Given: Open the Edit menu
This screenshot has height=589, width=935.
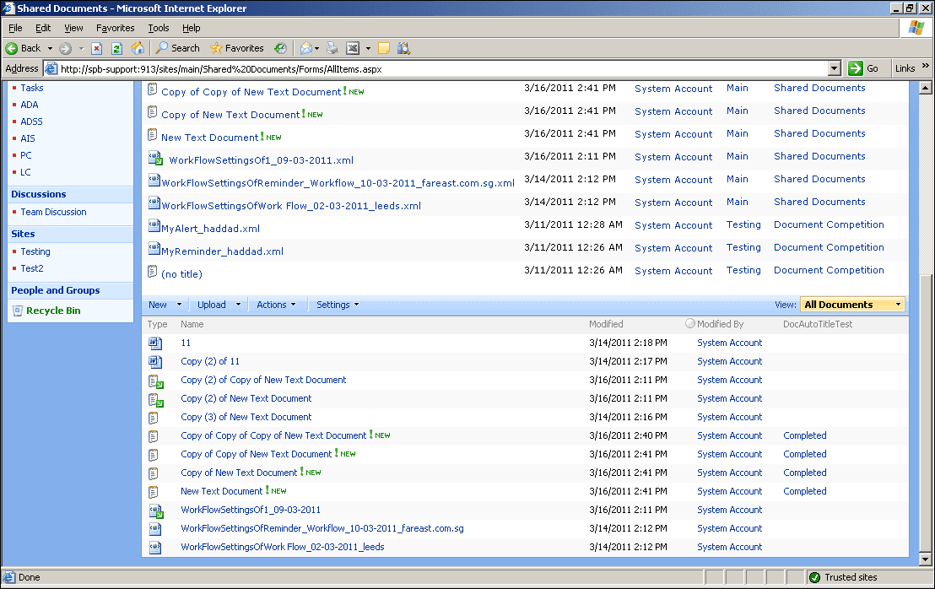Looking at the screenshot, I should 43,28.
